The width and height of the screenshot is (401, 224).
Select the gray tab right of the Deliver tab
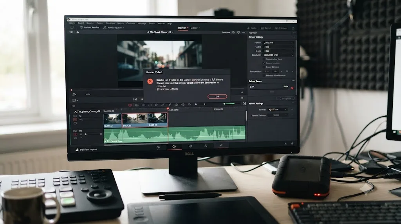[195, 28]
